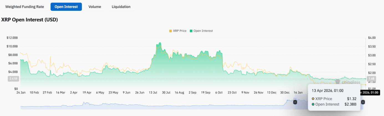Click the tooltip date header 13 Apr 2026
384x116 pixels.
point(327,90)
